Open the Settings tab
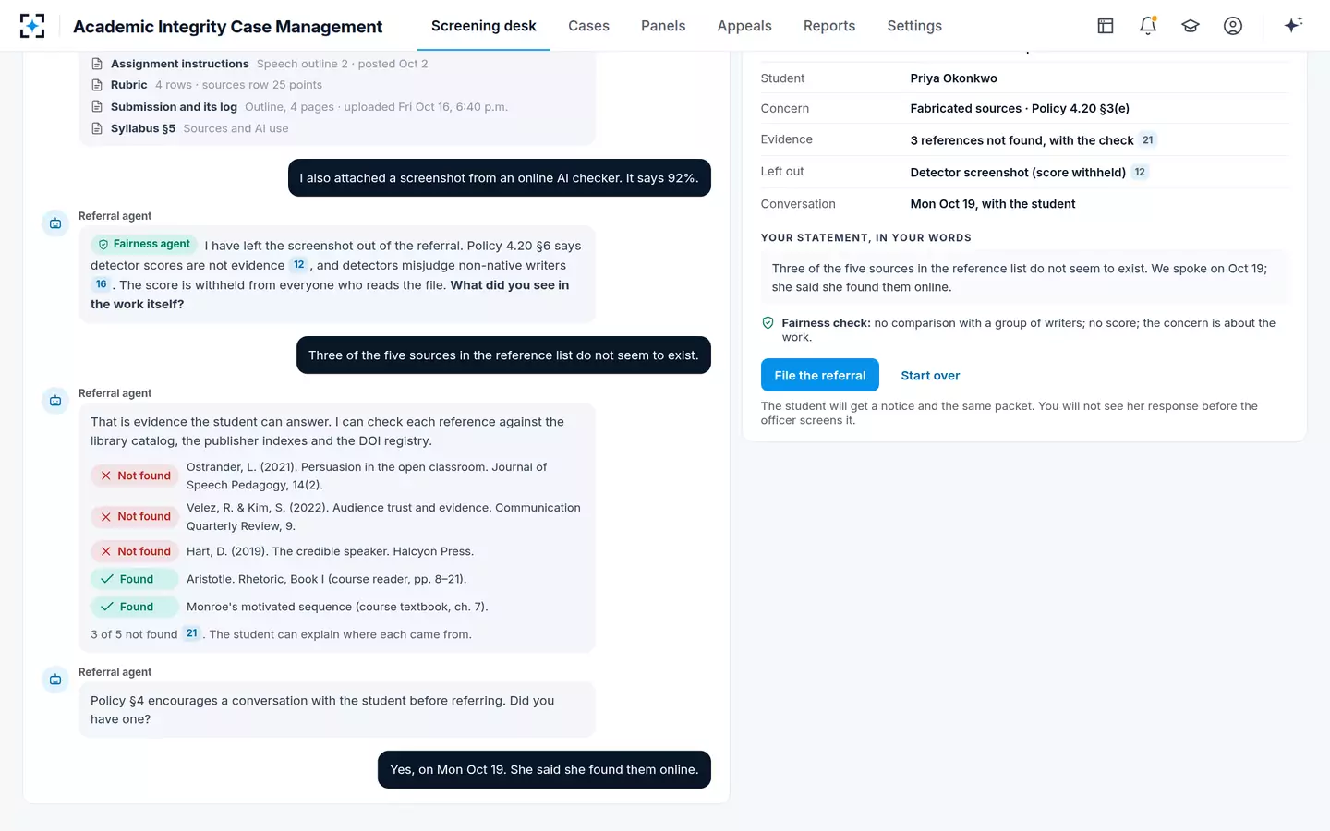1330x831 pixels. (914, 26)
